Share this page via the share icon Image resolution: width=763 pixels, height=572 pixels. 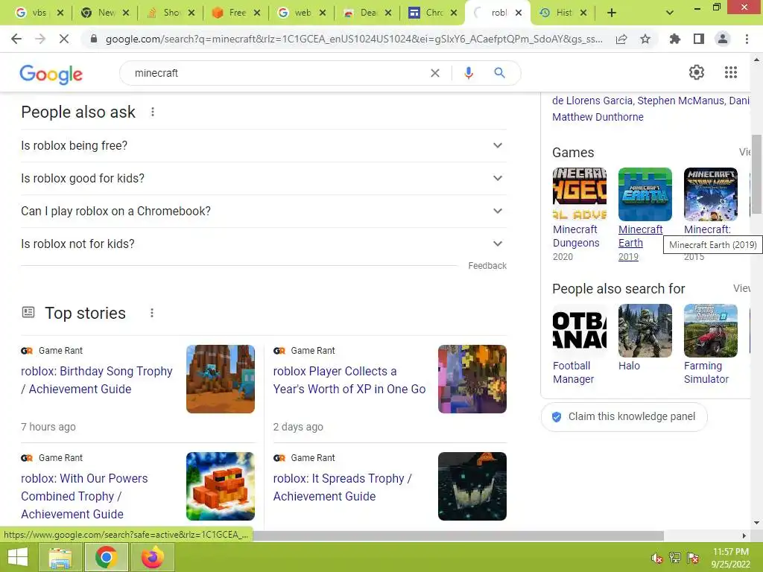click(x=621, y=39)
